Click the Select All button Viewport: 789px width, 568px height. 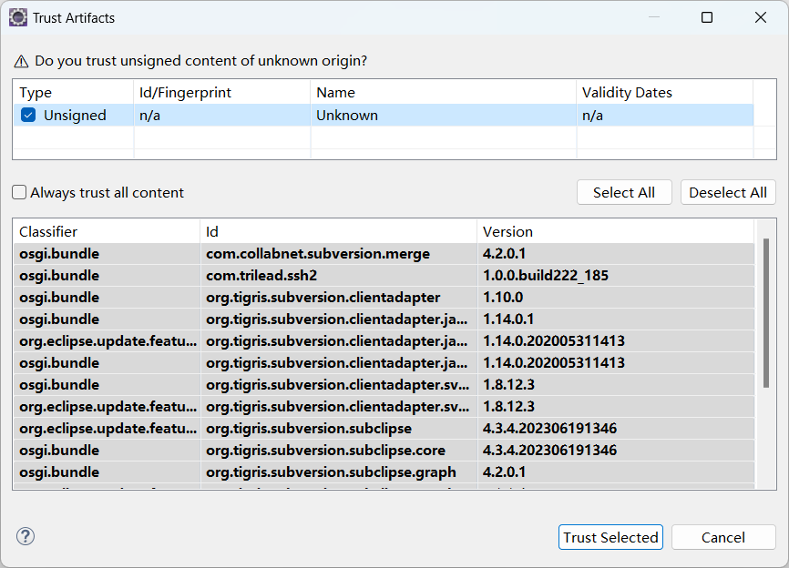point(624,192)
